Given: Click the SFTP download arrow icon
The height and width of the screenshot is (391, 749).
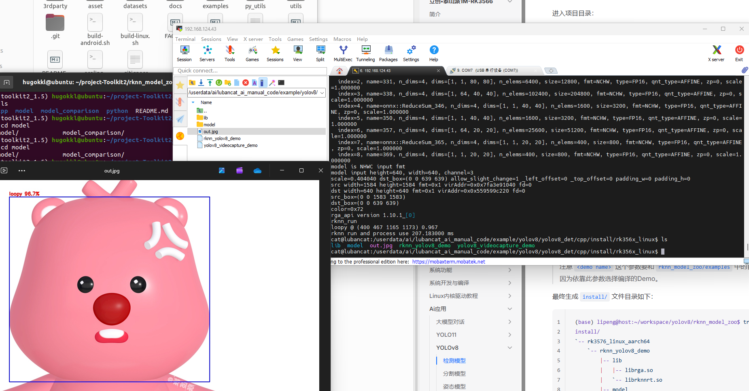Looking at the screenshot, I should coord(201,83).
